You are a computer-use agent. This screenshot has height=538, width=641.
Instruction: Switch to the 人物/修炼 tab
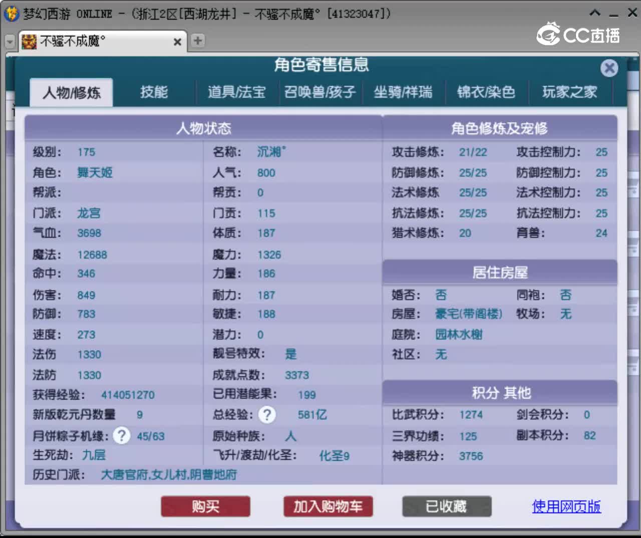[71, 92]
